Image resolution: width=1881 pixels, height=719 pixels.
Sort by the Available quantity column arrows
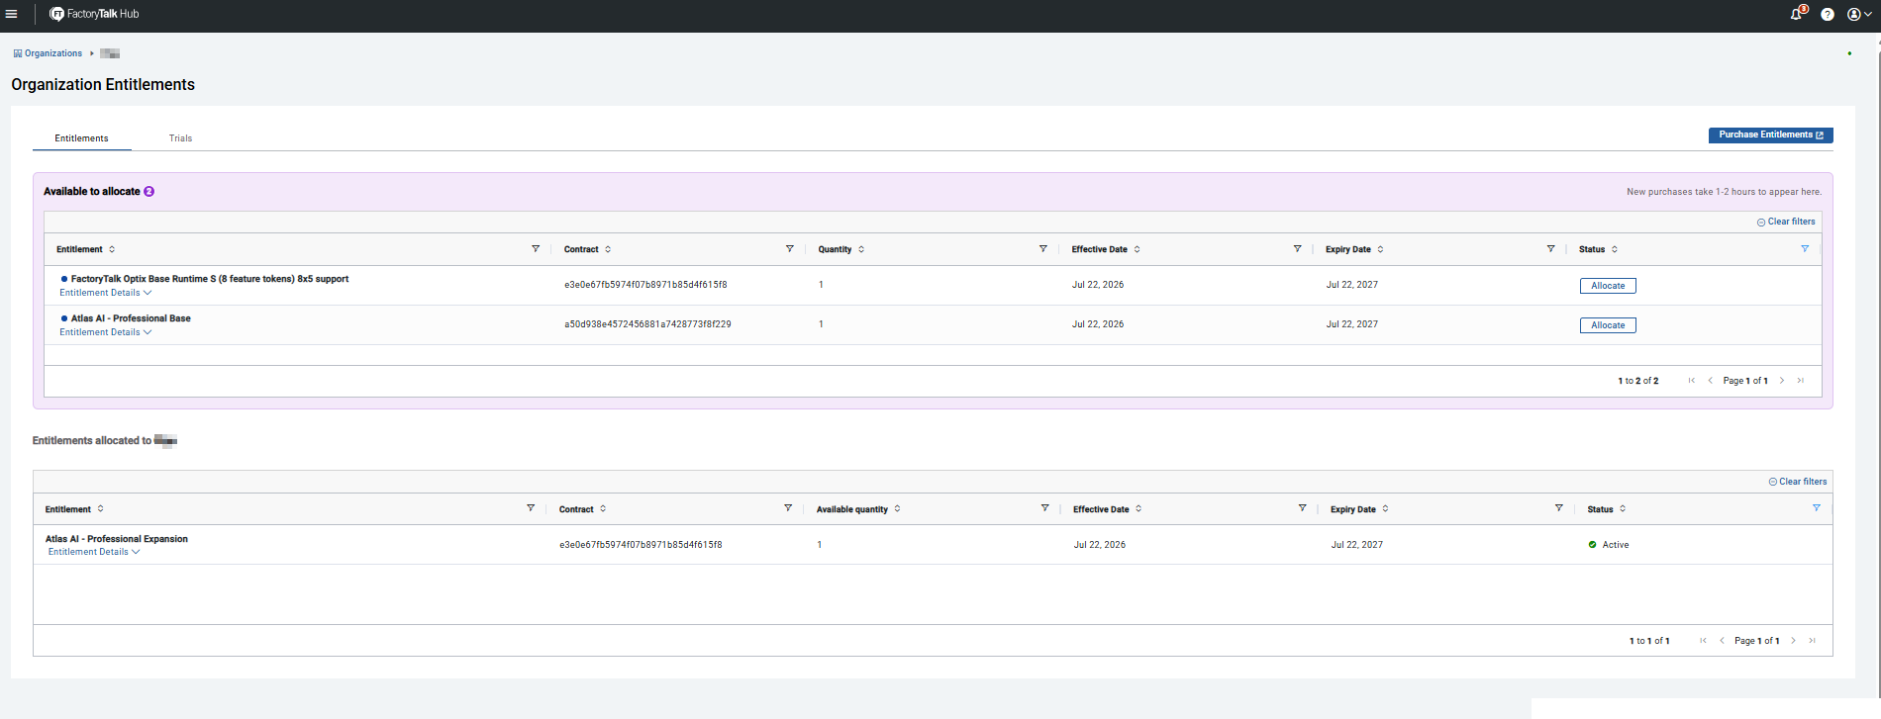tap(897, 509)
